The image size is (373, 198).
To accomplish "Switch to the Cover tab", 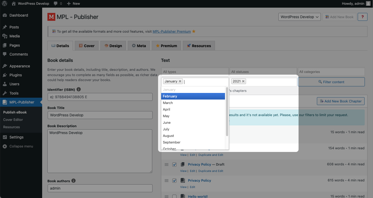I will tap(87, 46).
